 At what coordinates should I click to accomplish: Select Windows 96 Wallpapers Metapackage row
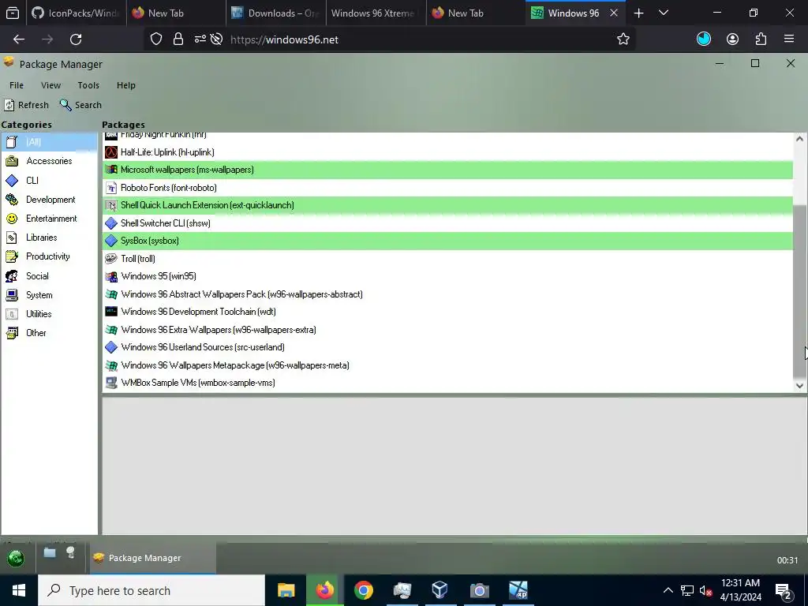(447, 365)
